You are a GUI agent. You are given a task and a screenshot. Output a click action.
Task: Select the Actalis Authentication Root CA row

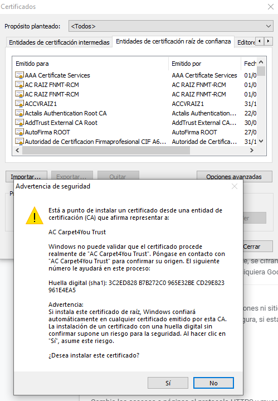135,113
